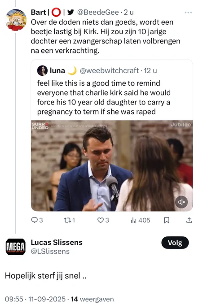This screenshot has width=198, height=305.
Task: Retweet the post using the repost icon
Action: click(69, 220)
